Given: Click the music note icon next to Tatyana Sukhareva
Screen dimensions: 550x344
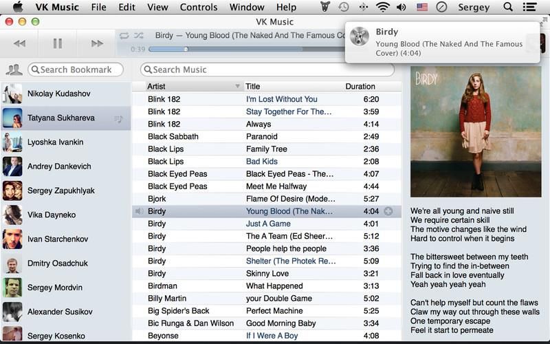Looking at the screenshot, I should (x=118, y=118).
